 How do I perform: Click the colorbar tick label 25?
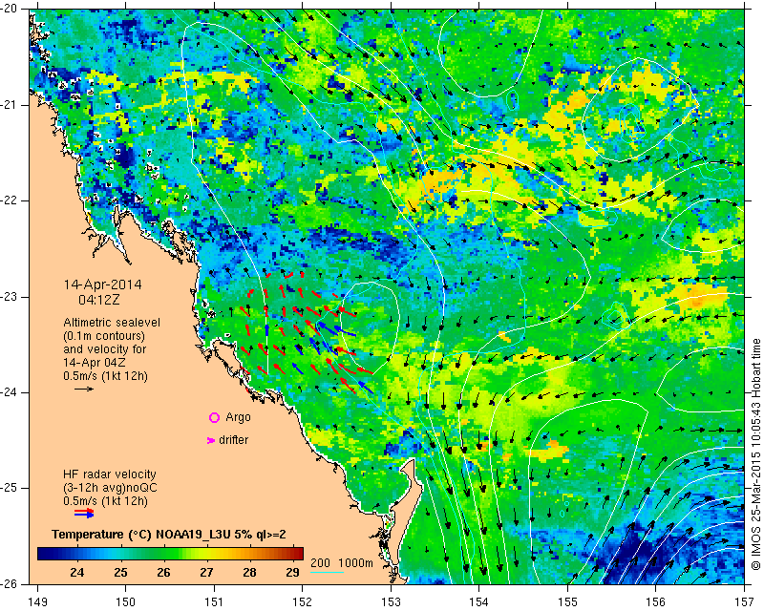121,572
